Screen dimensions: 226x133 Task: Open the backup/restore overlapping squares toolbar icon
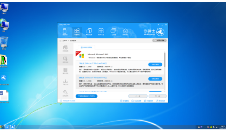tap(89, 32)
